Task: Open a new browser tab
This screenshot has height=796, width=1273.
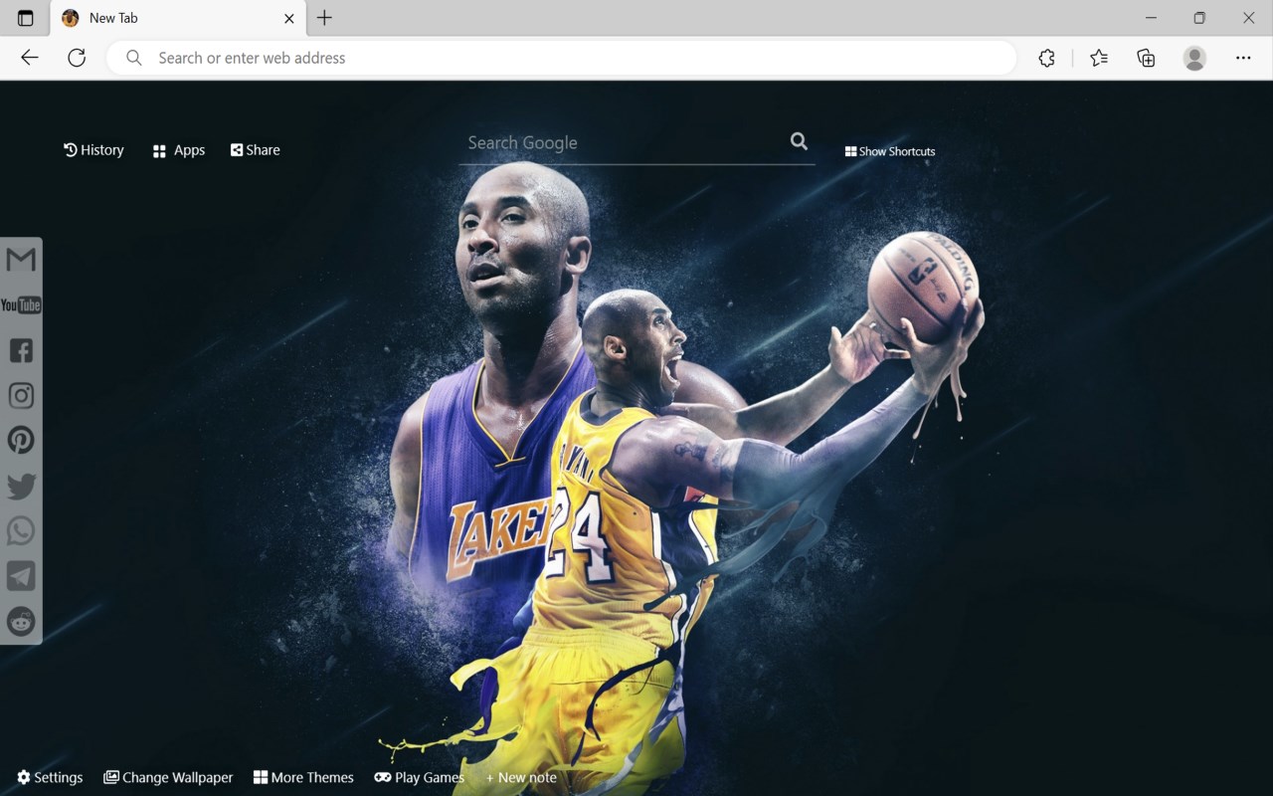Action: 324,18
